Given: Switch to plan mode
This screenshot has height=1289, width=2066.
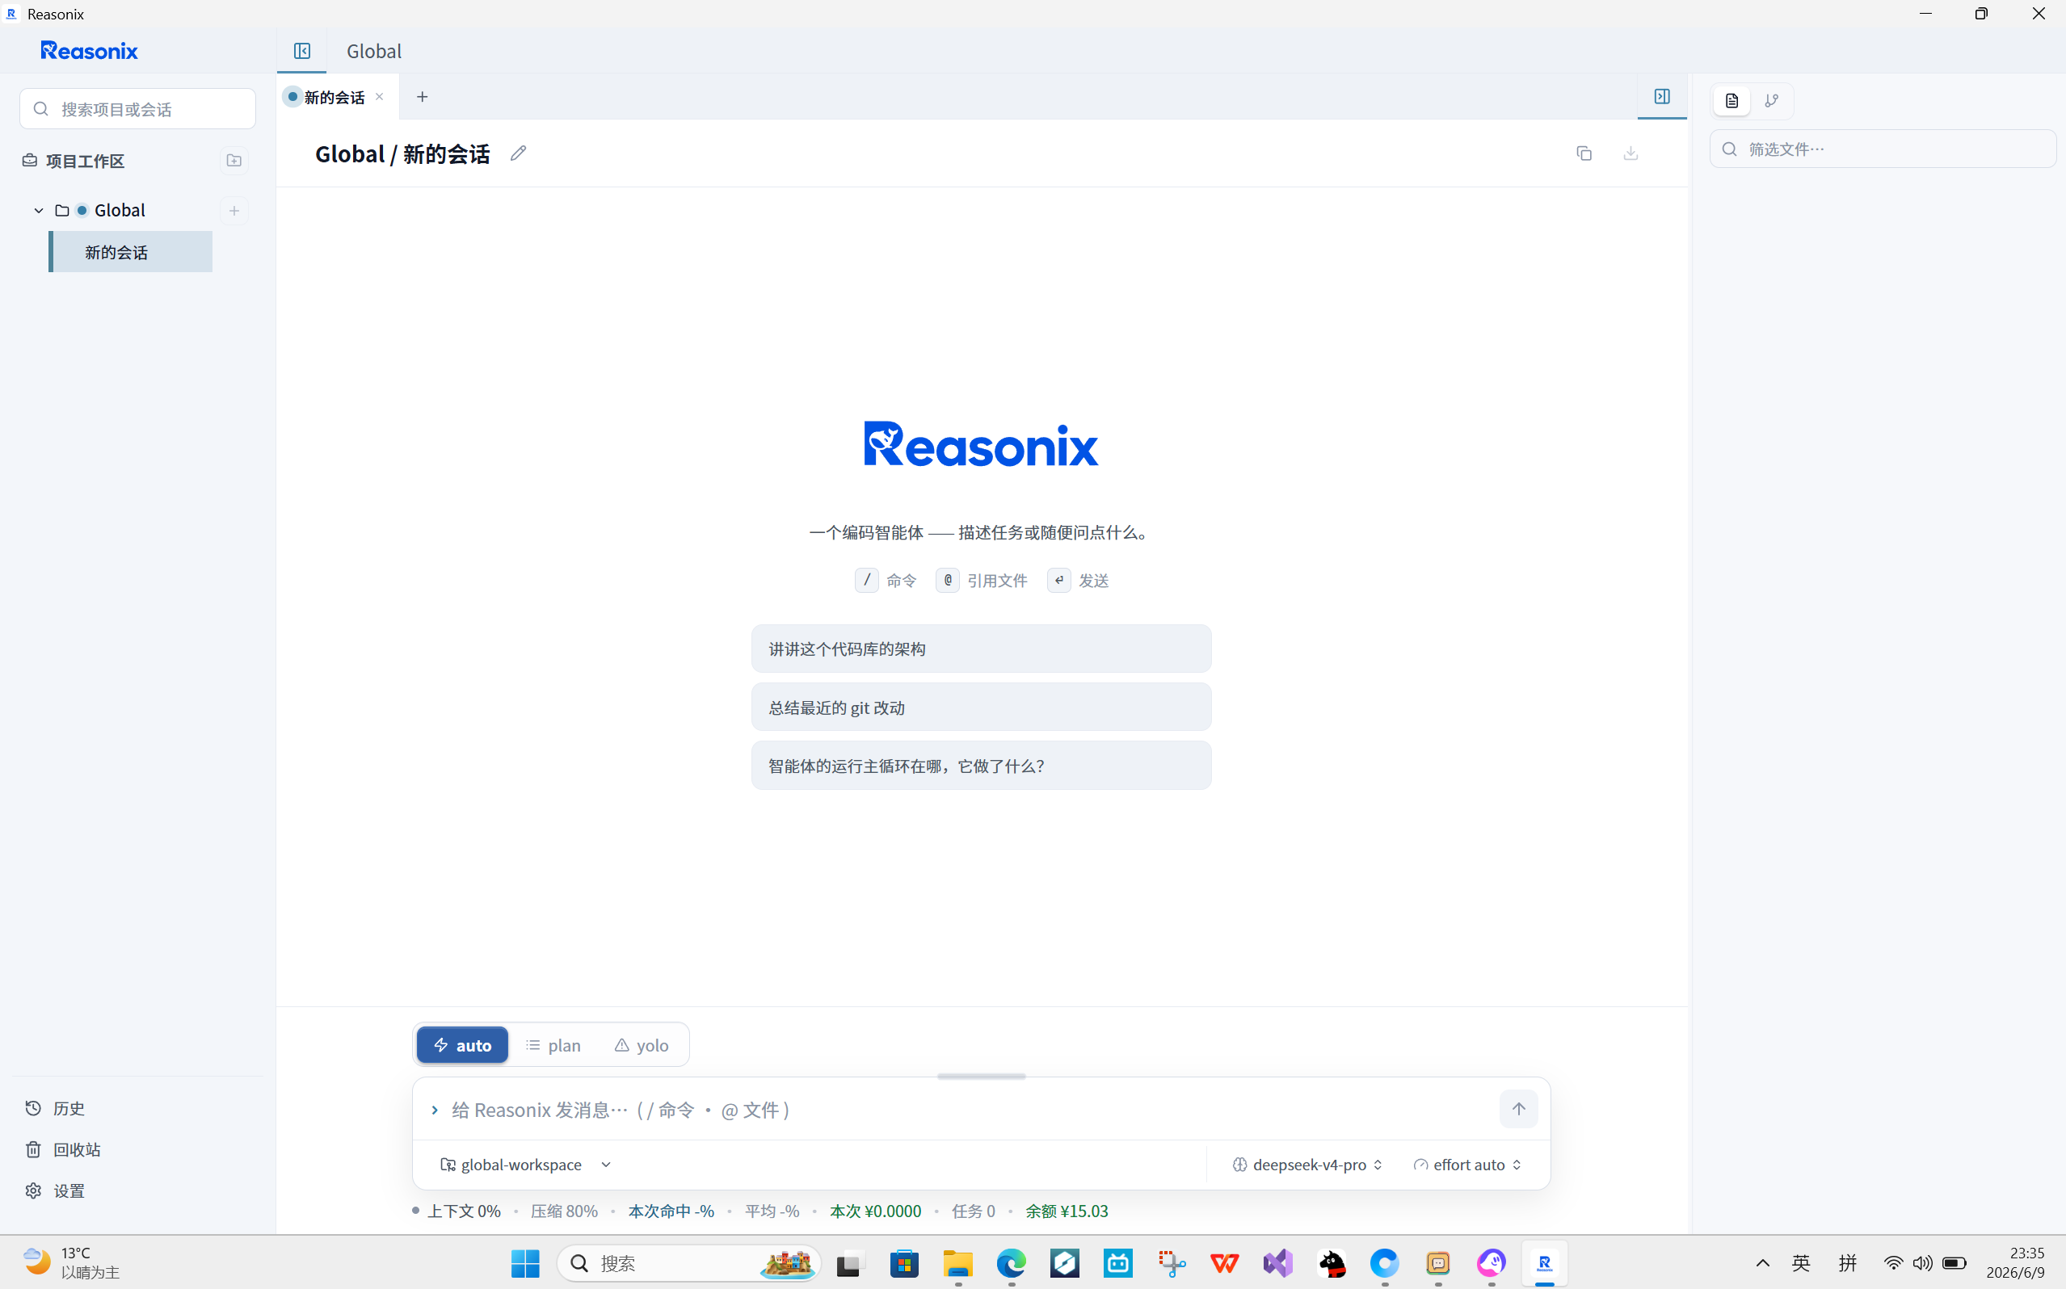Looking at the screenshot, I should tap(553, 1045).
